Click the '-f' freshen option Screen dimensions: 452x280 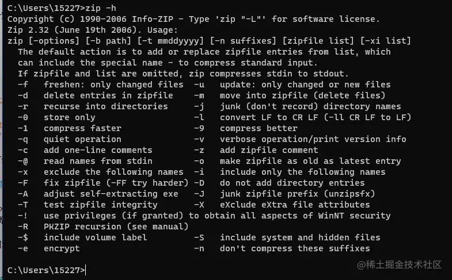[x=22, y=85]
